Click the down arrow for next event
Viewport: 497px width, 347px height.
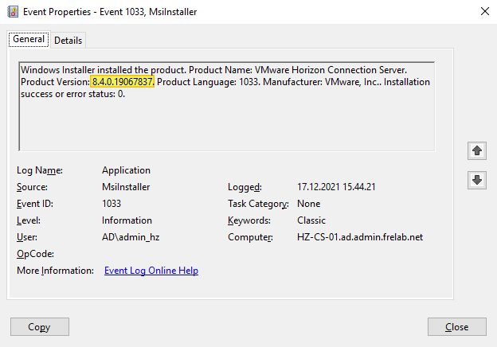coord(477,180)
